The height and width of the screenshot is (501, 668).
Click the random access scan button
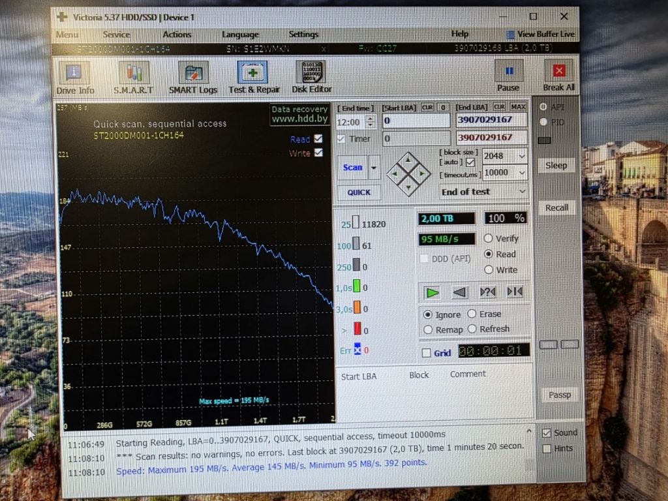click(487, 292)
